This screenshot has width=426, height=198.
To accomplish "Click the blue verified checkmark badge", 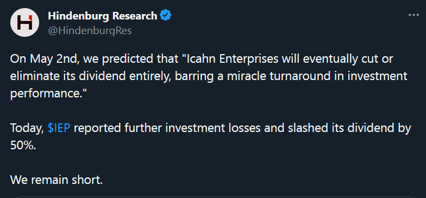I will click(x=165, y=15).
